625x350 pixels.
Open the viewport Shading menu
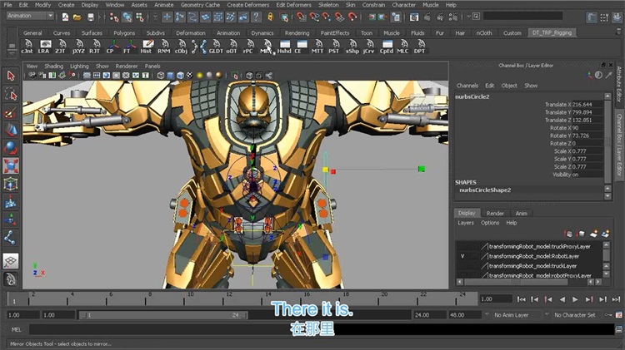(54, 66)
